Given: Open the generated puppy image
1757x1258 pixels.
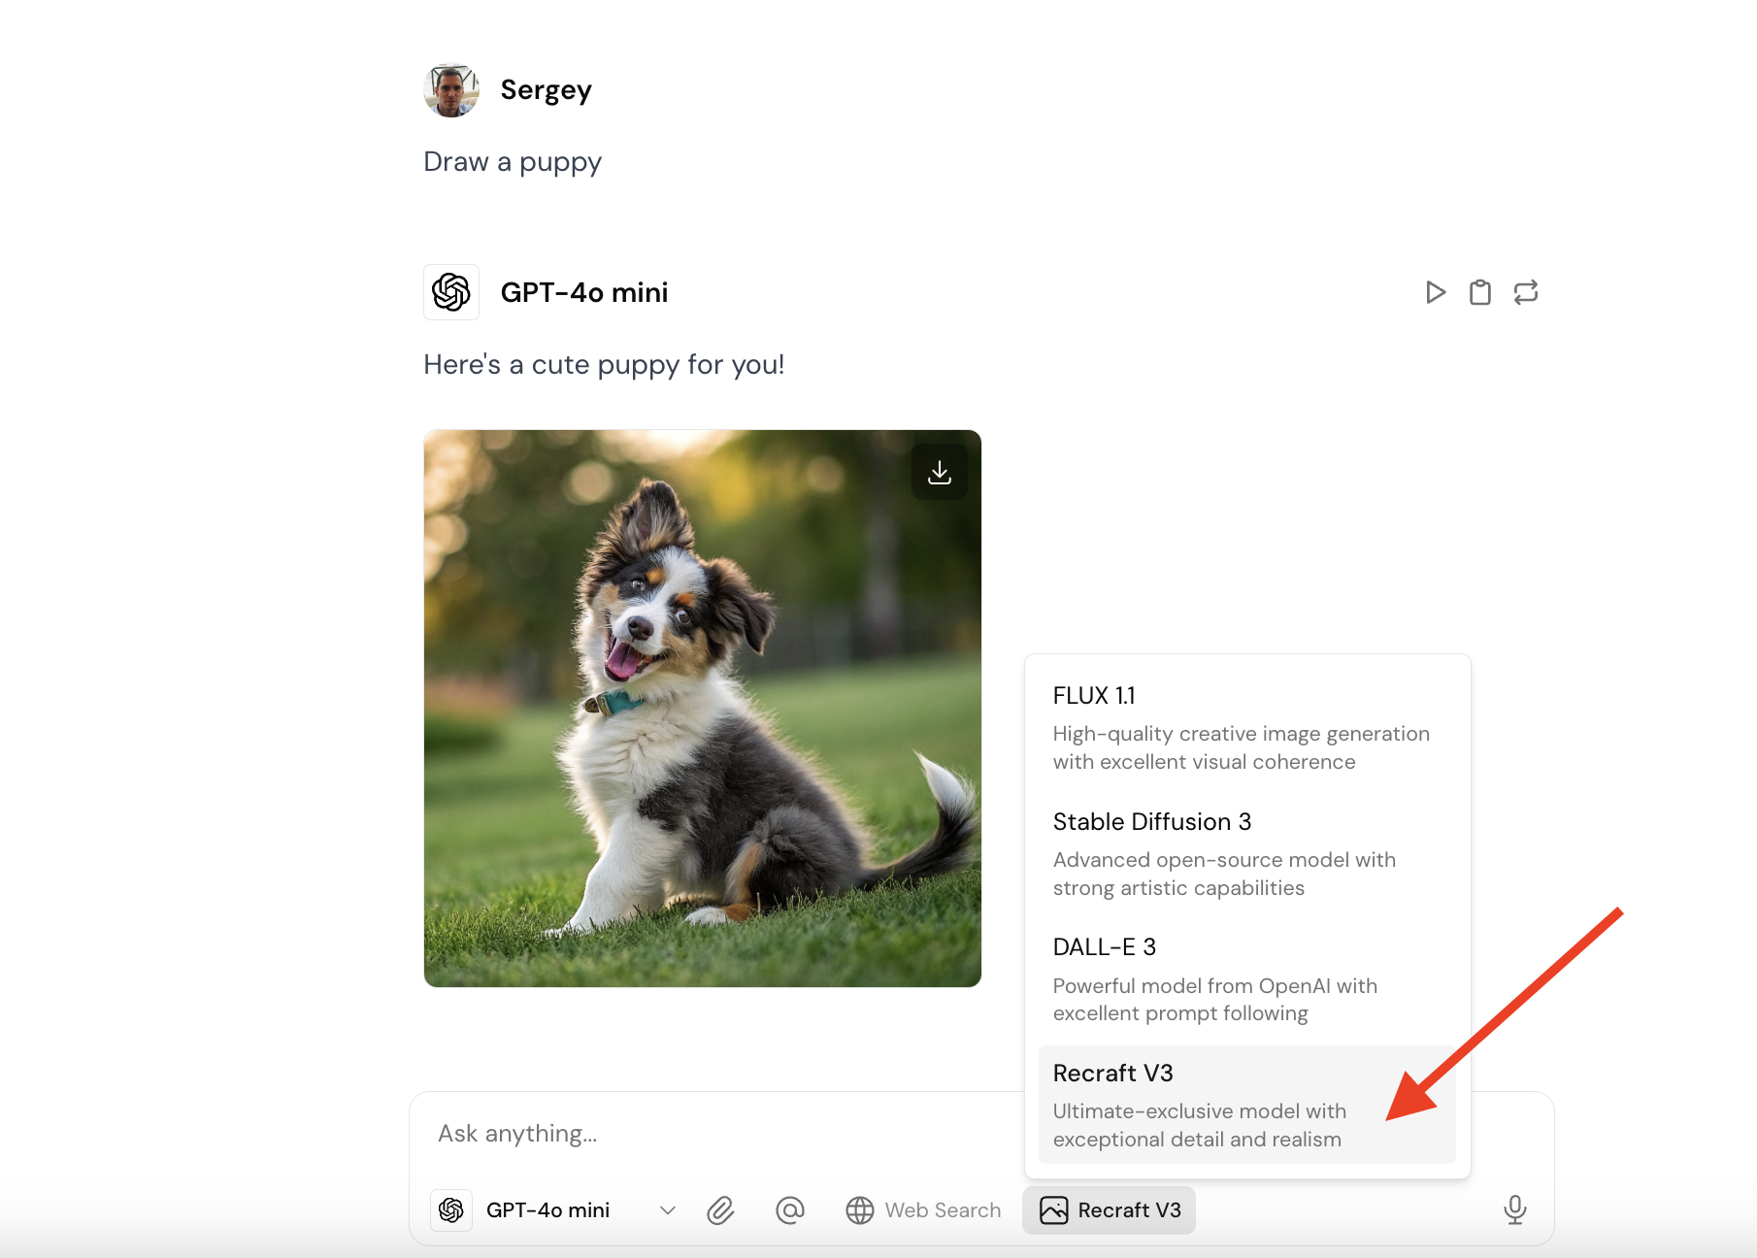Looking at the screenshot, I should [702, 709].
